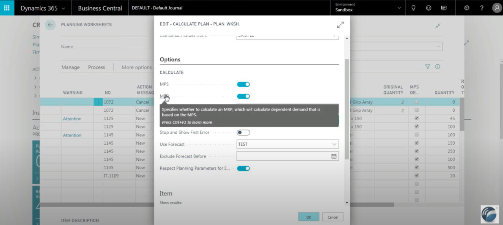Open row options for item 1072
The width and height of the screenshot is (503, 225).
[x=98, y=102]
